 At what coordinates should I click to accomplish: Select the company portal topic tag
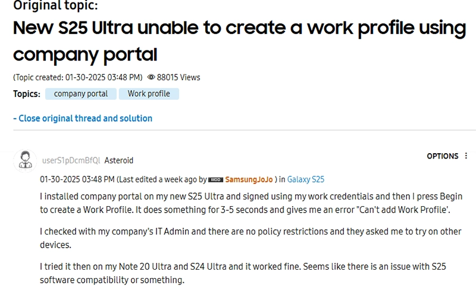(81, 94)
